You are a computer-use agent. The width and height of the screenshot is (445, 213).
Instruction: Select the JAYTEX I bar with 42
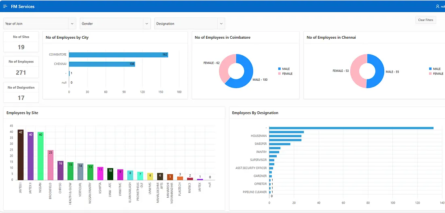coord(20,155)
